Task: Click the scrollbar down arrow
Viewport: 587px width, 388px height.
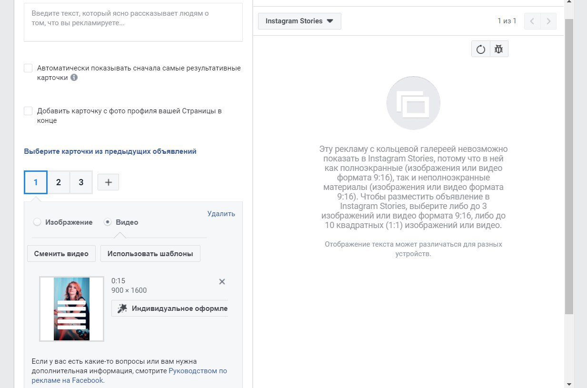Action: click(x=569, y=383)
